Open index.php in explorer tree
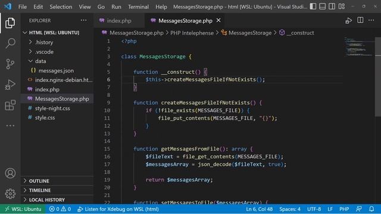Screen dimensions: 381x214 point(57,90)
